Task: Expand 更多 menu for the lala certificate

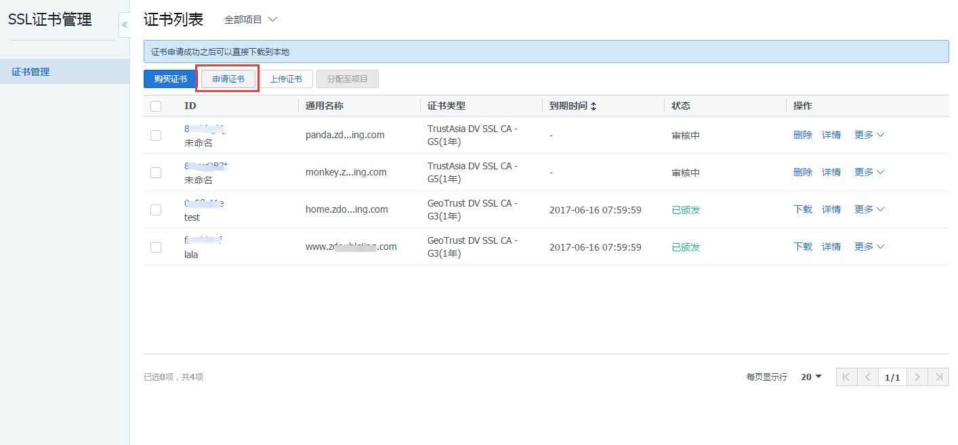Action: click(x=869, y=247)
